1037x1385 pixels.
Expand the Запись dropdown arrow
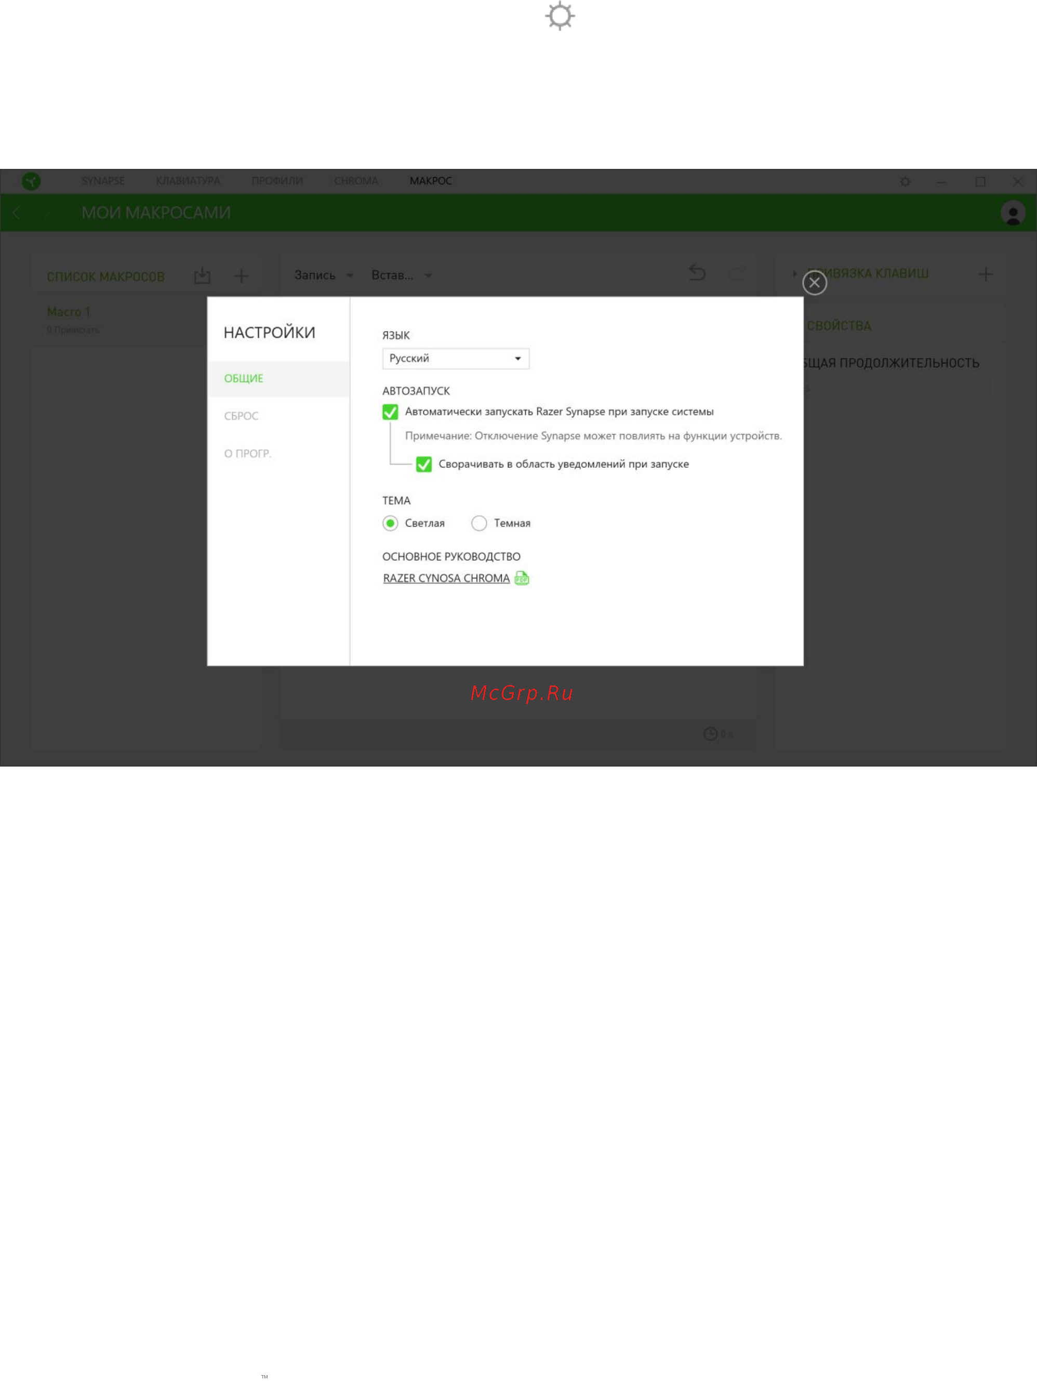[x=350, y=275]
